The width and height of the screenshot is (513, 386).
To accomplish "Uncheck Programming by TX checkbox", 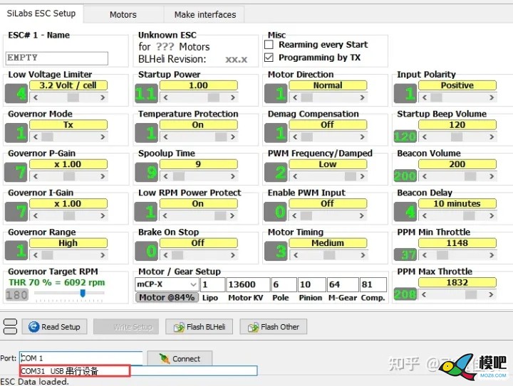I will click(269, 58).
